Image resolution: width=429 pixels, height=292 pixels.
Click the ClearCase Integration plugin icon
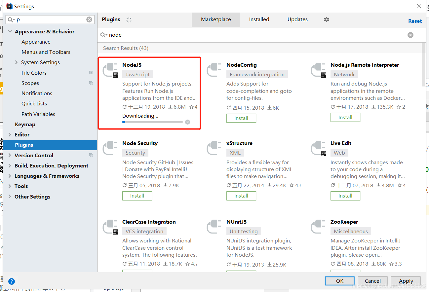tap(110, 227)
